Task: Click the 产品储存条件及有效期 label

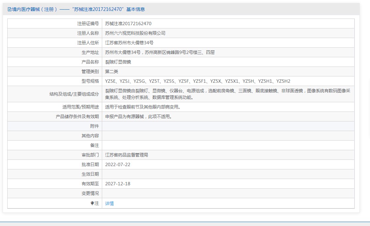Action: pos(77,116)
